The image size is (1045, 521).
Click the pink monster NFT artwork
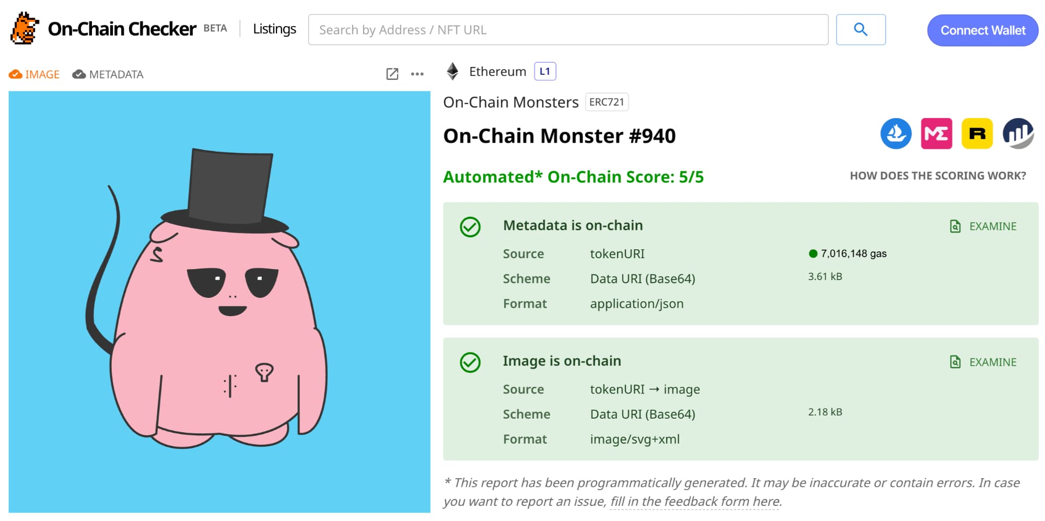click(219, 303)
